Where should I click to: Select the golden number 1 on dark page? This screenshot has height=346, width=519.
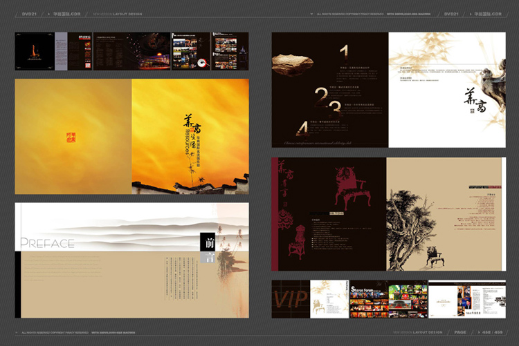pyautogui.click(x=343, y=50)
